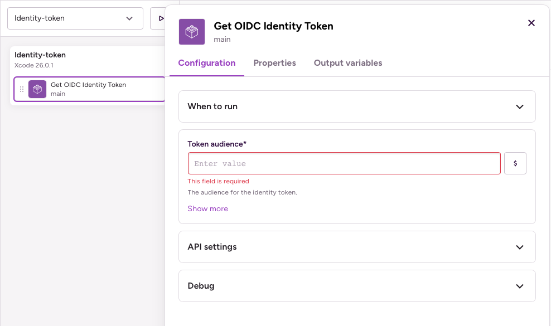Screen dimensions: 551x326
Task: Click the chevron on API settings
Action: point(520,247)
